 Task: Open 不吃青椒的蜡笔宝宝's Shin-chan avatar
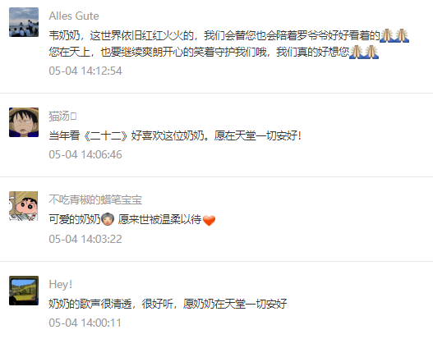click(x=24, y=206)
